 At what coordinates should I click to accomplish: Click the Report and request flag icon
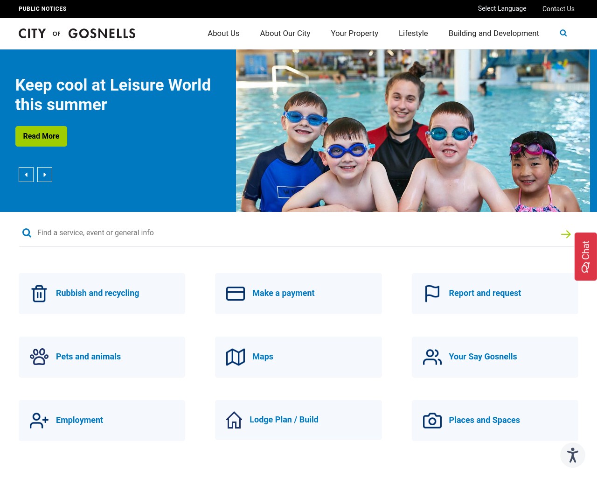[x=432, y=294]
